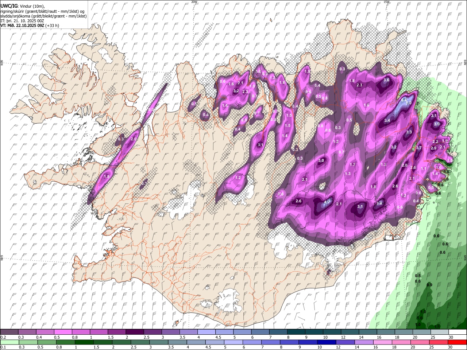
Task: Click the 0.2 label in the upper legend
Action: pos(3,337)
